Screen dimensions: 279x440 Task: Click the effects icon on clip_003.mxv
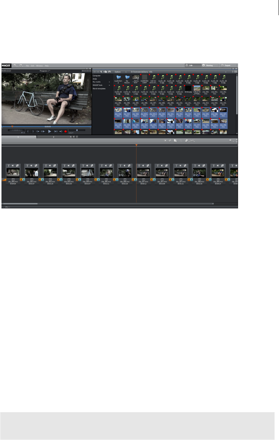pyautogui.click(x=73, y=166)
